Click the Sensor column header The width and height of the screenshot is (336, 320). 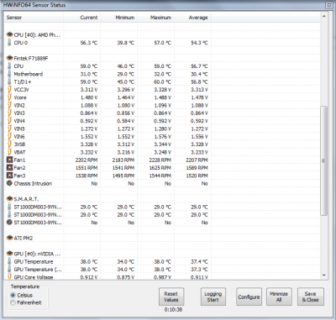point(34,18)
